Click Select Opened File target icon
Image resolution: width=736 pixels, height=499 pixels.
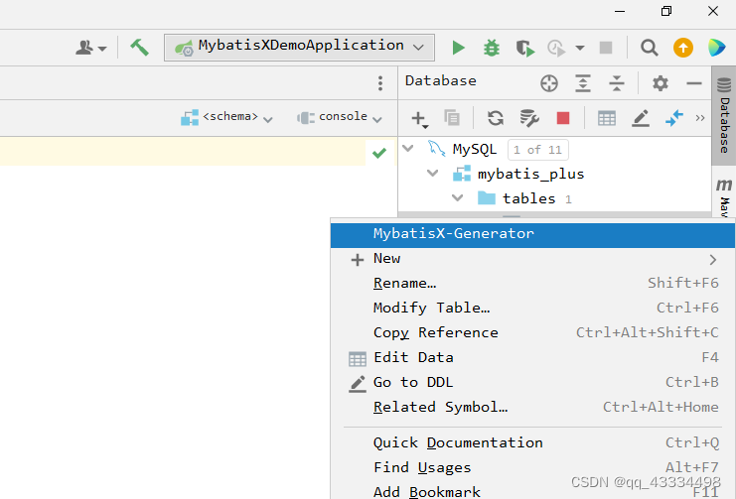coord(548,83)
